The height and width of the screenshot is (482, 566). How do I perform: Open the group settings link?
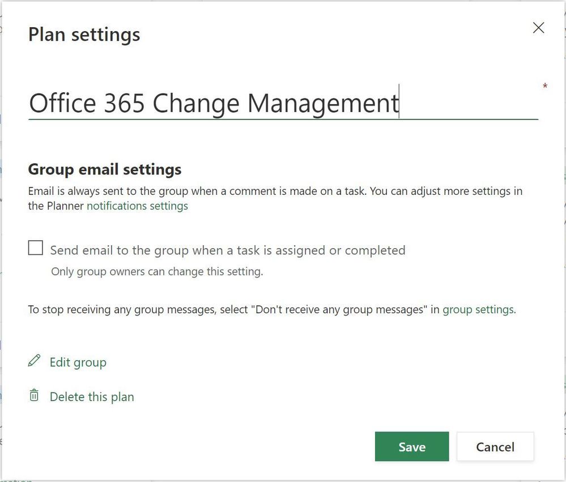(x=478, y=310)
